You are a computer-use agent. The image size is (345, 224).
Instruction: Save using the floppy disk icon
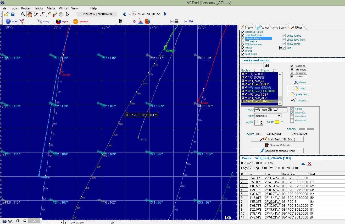(13, 14)
